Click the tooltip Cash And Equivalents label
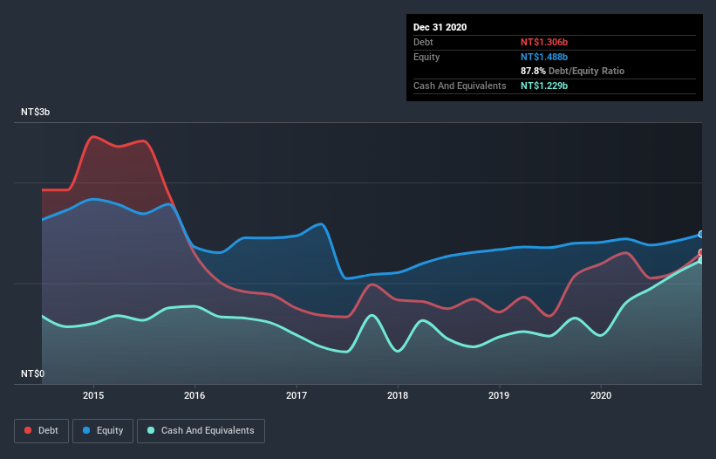The height and width of the screenshot is (459, 716). (460, 86)
